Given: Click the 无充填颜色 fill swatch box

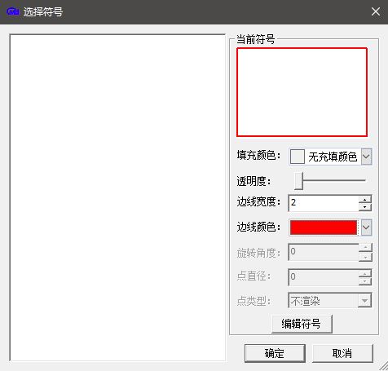Looking at the screenshot, I should 297,157.
